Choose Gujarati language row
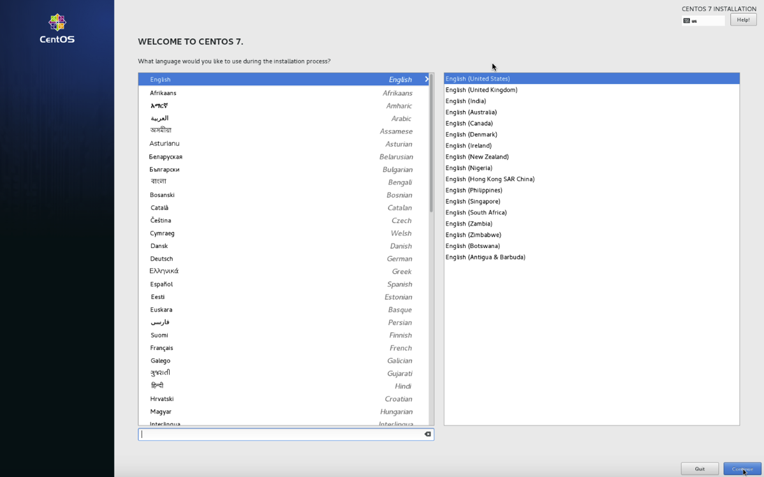 tap(284, 373)
